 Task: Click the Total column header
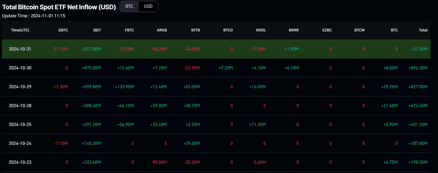(x=423, y=30)
